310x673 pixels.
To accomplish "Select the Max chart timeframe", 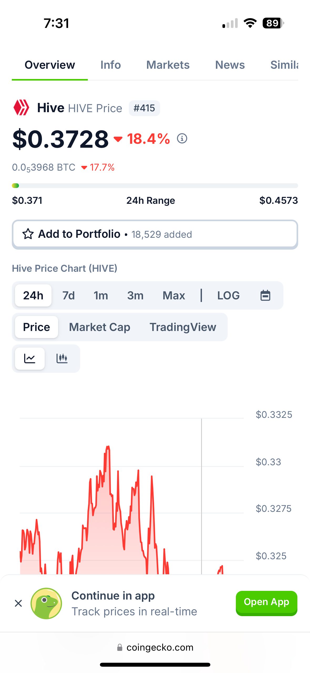I will [x=174, y=295].
